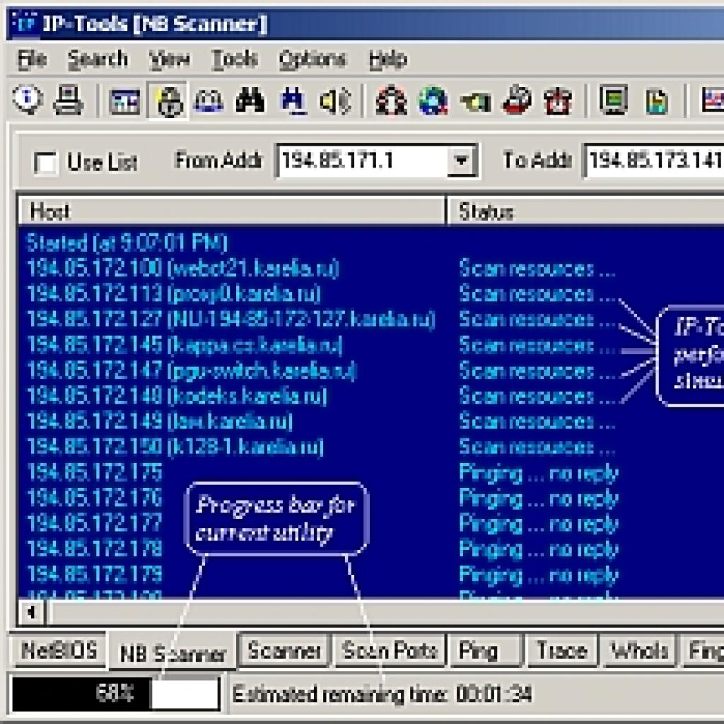Viewport: 724px width, 724px height.
Task: Open the Search menu
Action: tap(98, 59)
